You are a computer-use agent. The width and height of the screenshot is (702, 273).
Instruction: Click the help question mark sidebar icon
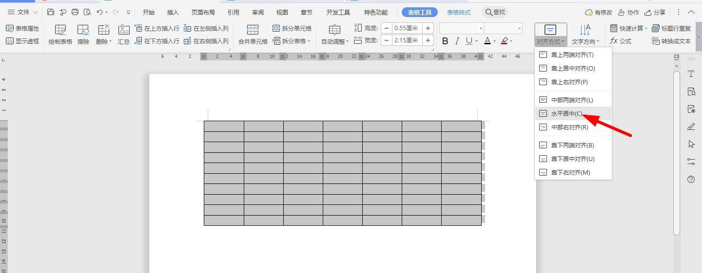[691, 180]
